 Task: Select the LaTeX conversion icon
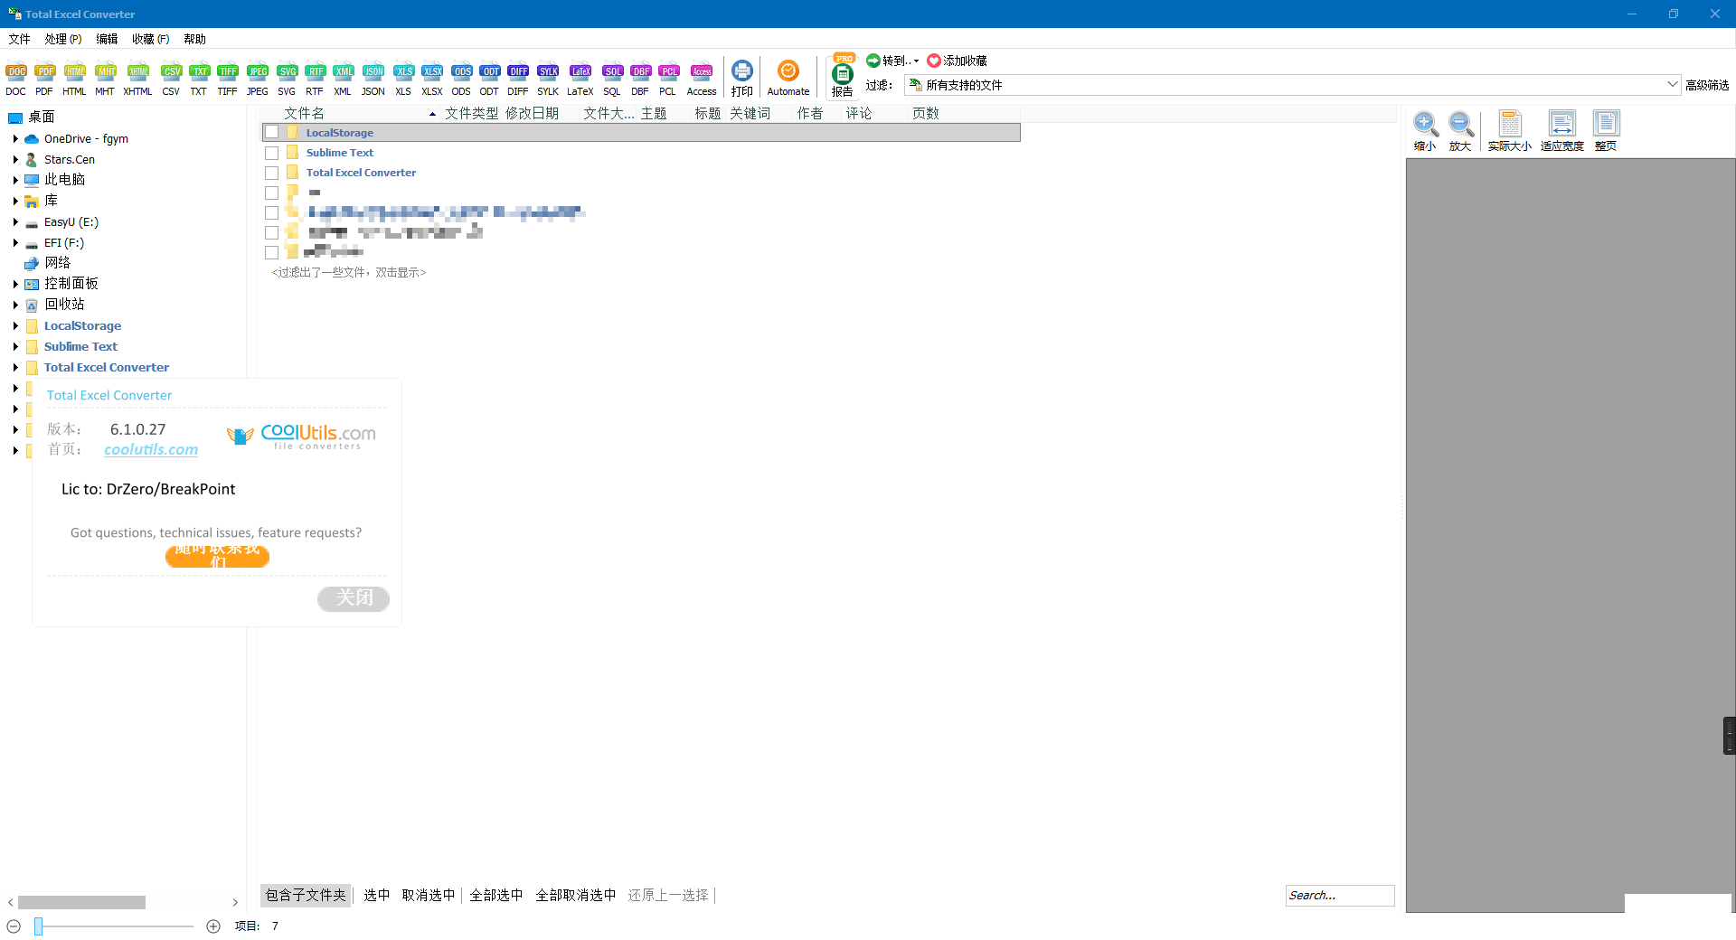[580, 79]
